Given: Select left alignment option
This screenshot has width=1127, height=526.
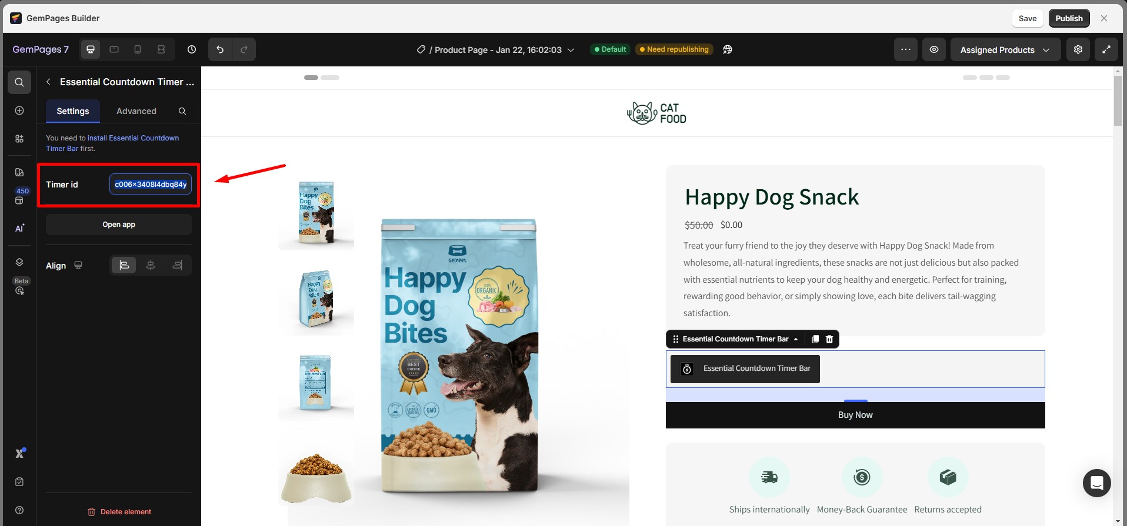Looking at the screenshot, I should (x=124, y=265).
